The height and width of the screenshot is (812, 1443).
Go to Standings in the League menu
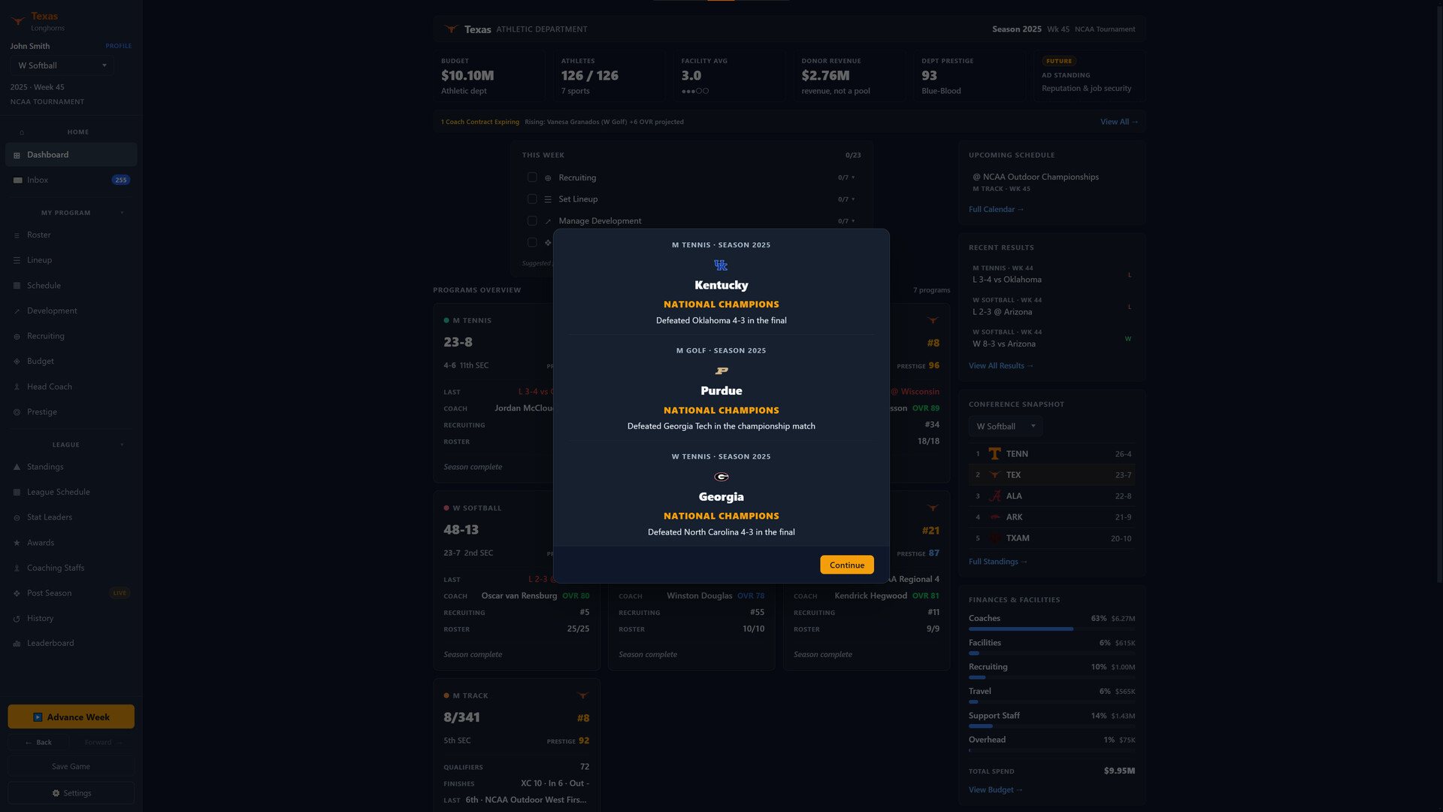pos(71,467)
